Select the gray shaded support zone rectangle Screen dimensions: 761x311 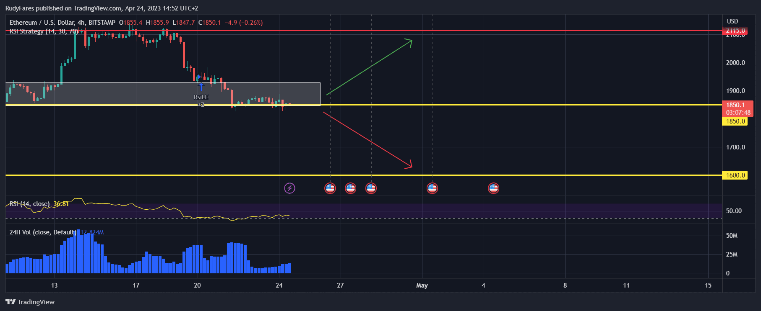[126, 94]
